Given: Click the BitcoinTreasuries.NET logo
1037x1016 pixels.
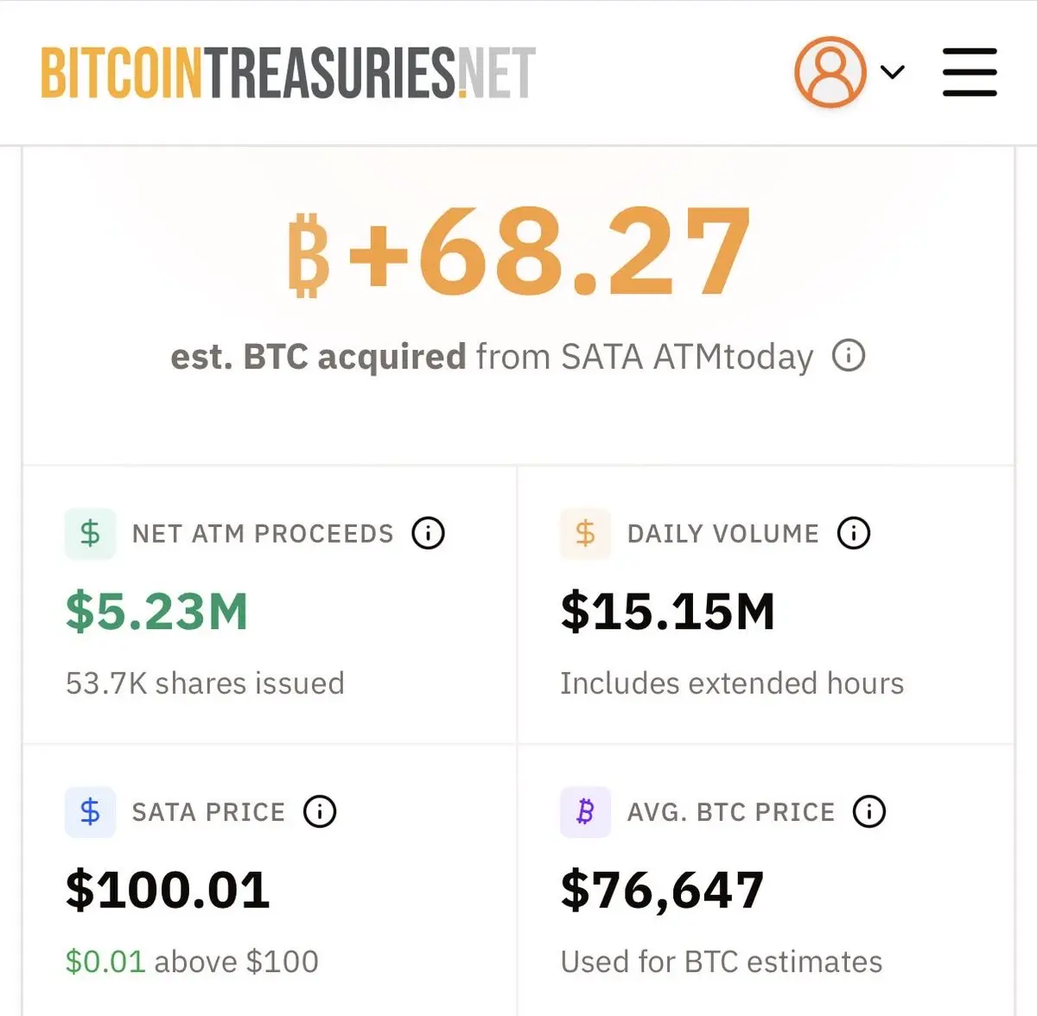Looking at the screenshot, I should tap(288, 73).
